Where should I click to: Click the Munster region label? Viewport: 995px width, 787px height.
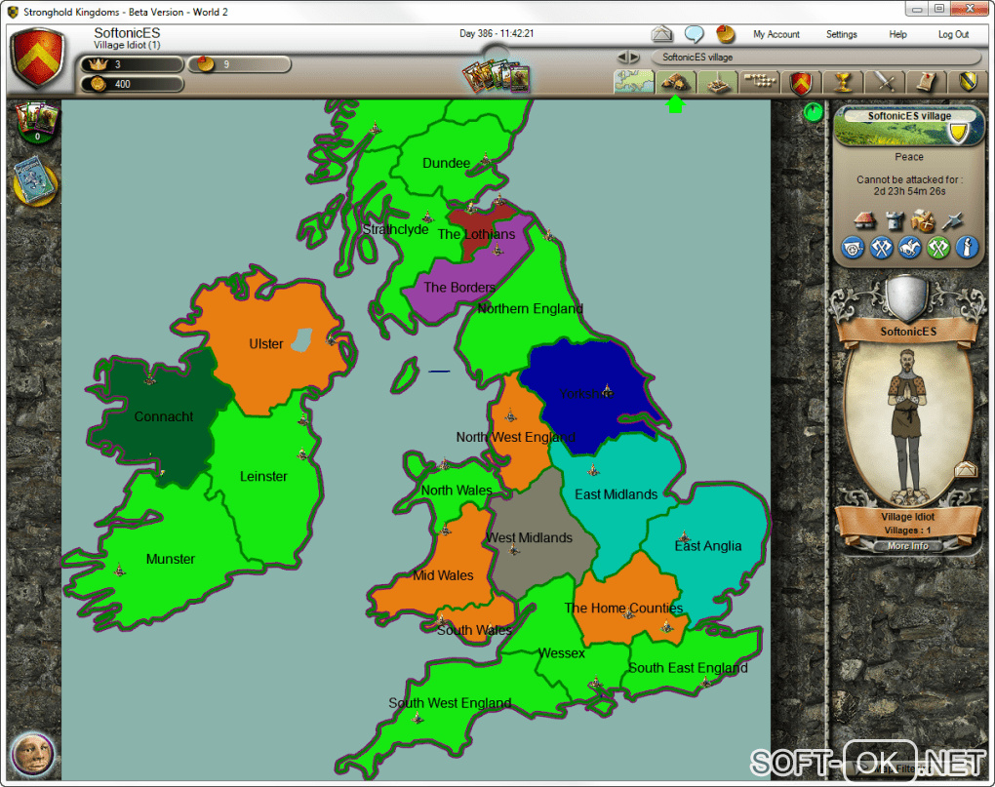click(x=170, y=559)
